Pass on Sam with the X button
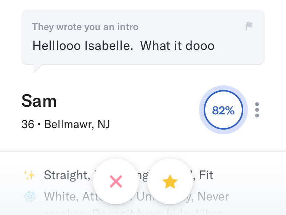Screen dimensions: 286x215 pyautogui.click(x=116, y=181)
